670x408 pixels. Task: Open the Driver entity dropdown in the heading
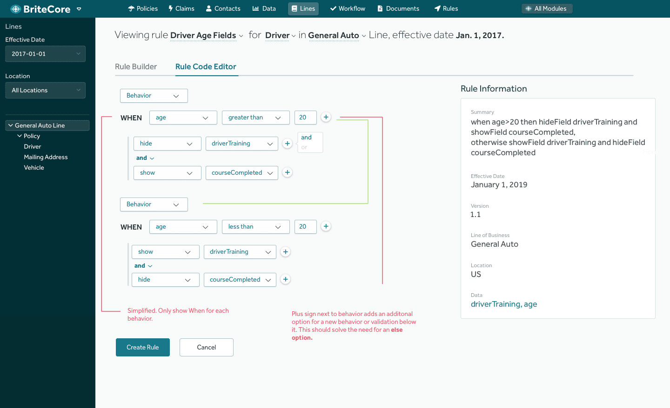click(x=281, y=35)
